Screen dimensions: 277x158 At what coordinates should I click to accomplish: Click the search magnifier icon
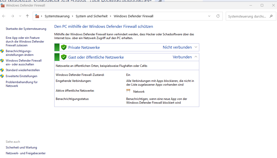click(271, 16)
